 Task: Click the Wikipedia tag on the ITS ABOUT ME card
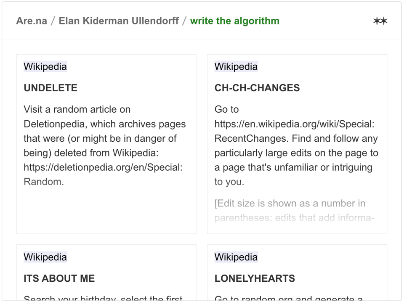pyautogui.click(x=45, y=257)
